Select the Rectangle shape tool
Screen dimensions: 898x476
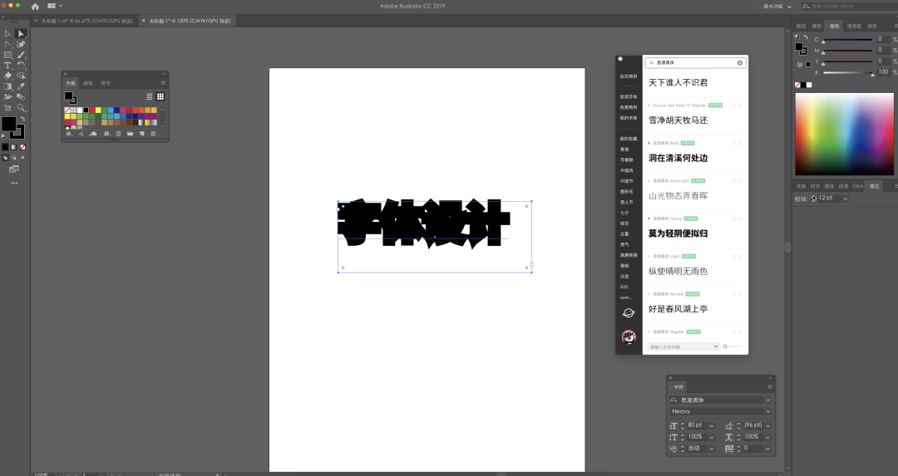point(7,55)
